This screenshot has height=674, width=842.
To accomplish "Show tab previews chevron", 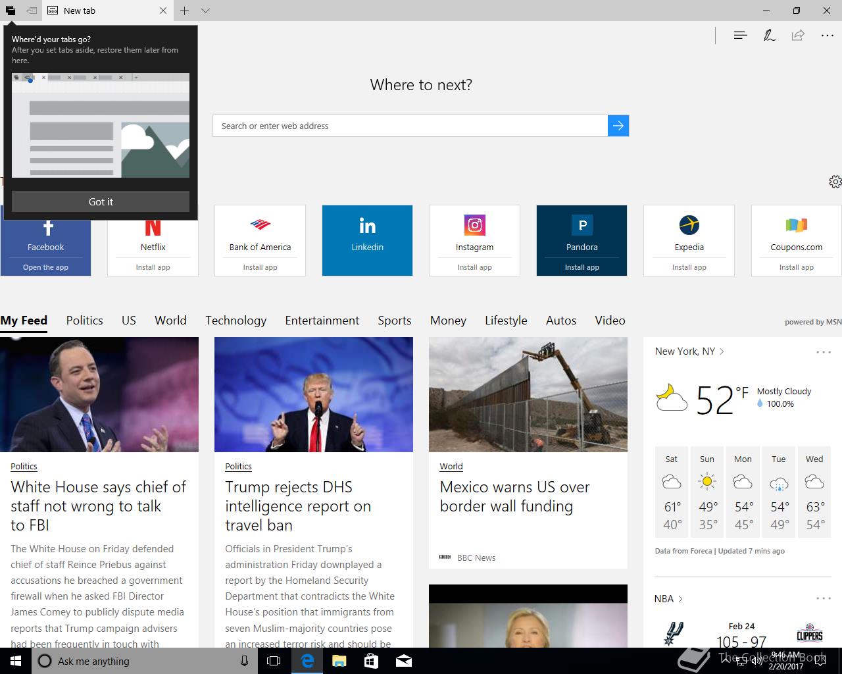I will coord(205,11).
